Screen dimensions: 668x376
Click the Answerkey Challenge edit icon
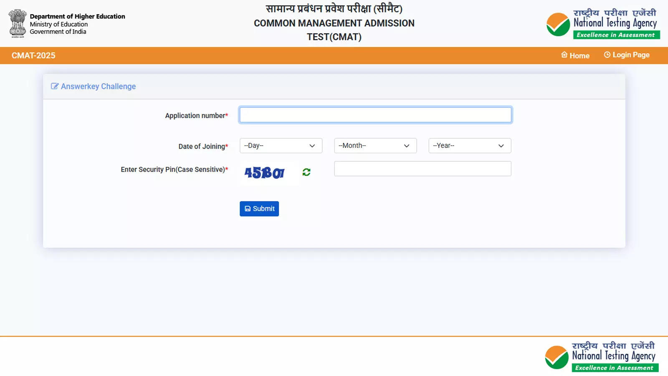point(55,86)
